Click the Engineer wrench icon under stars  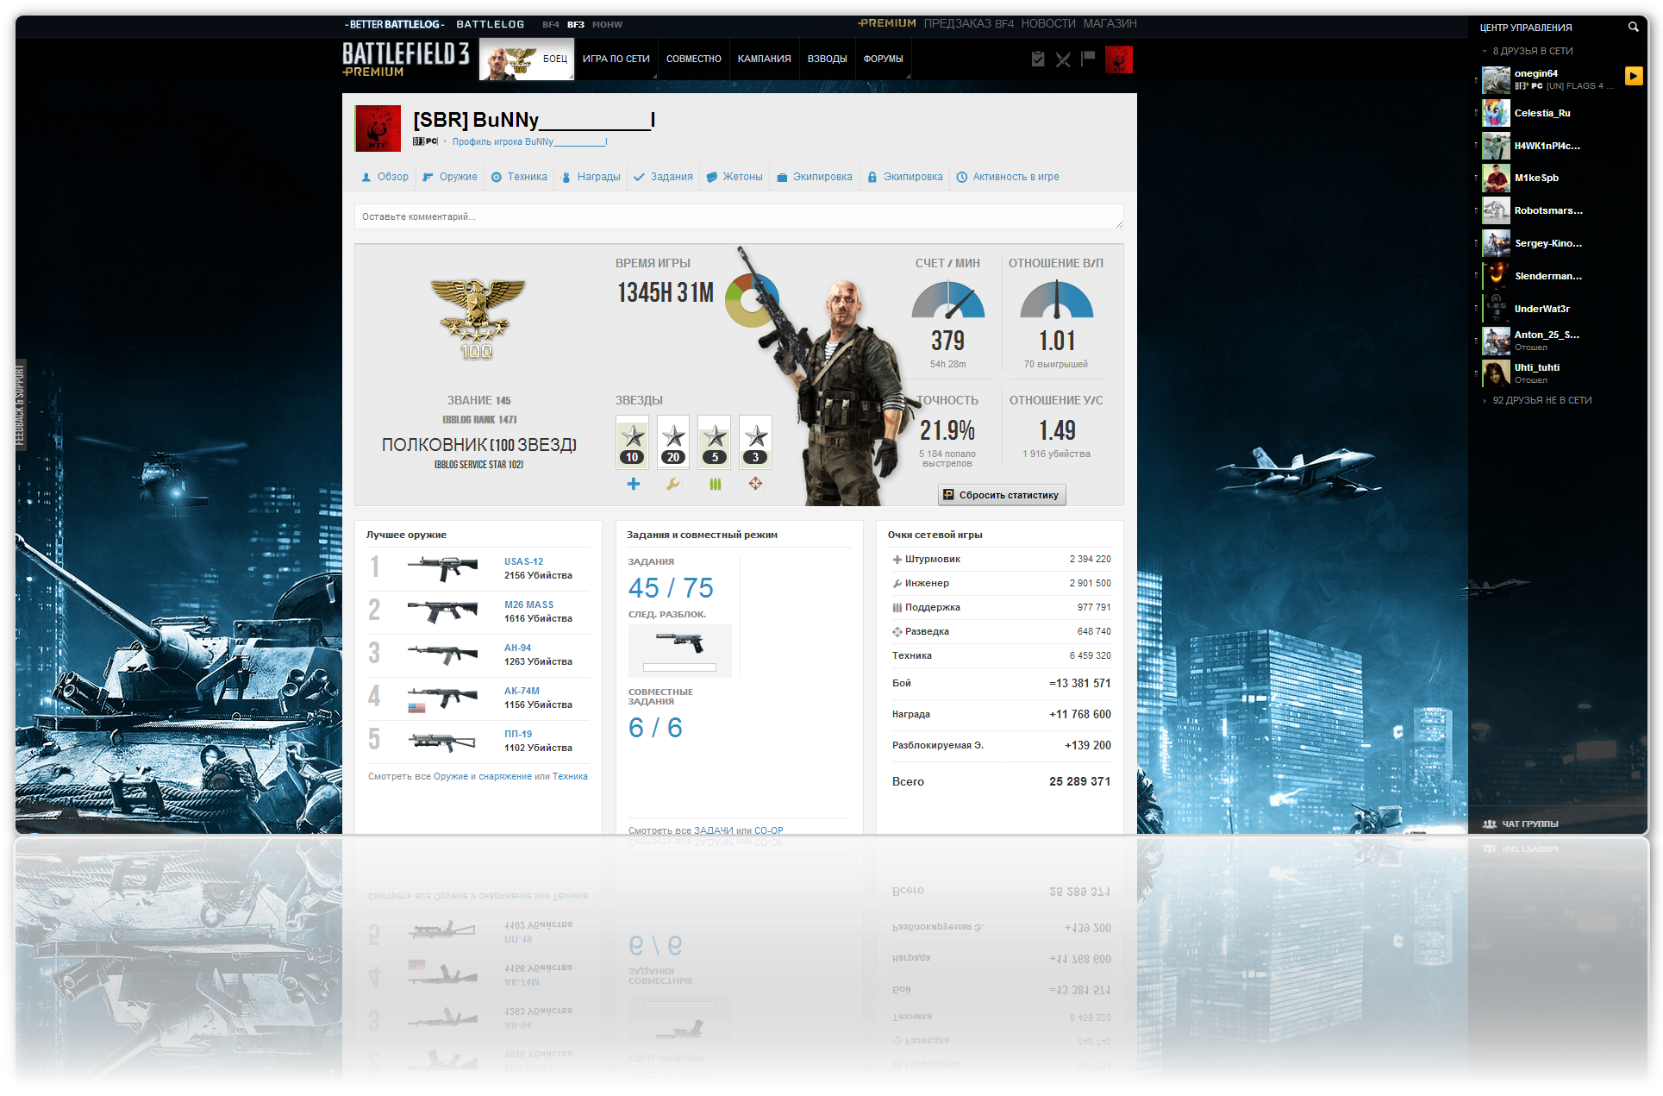[x=673, y=484]
